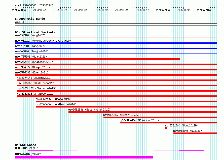The height and width of the screenshot is (160, 224).
Task: Select the MIR4440|NR_039642 gene label
Action: (x=28, y=154)
